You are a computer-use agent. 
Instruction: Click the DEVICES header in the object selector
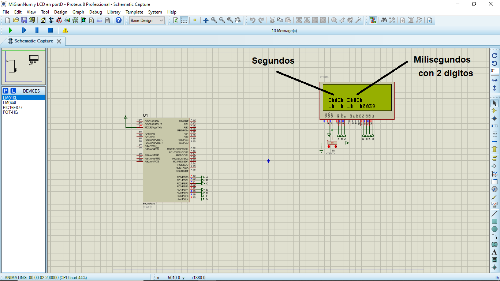click(x=31, y=91)
